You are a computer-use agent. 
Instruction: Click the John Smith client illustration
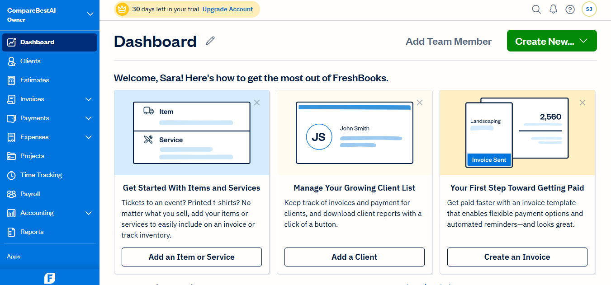pos(355,132)
